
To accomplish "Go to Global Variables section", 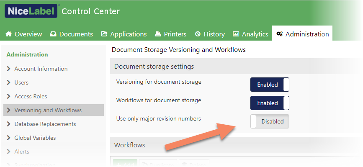I will [x=35, y=138].
